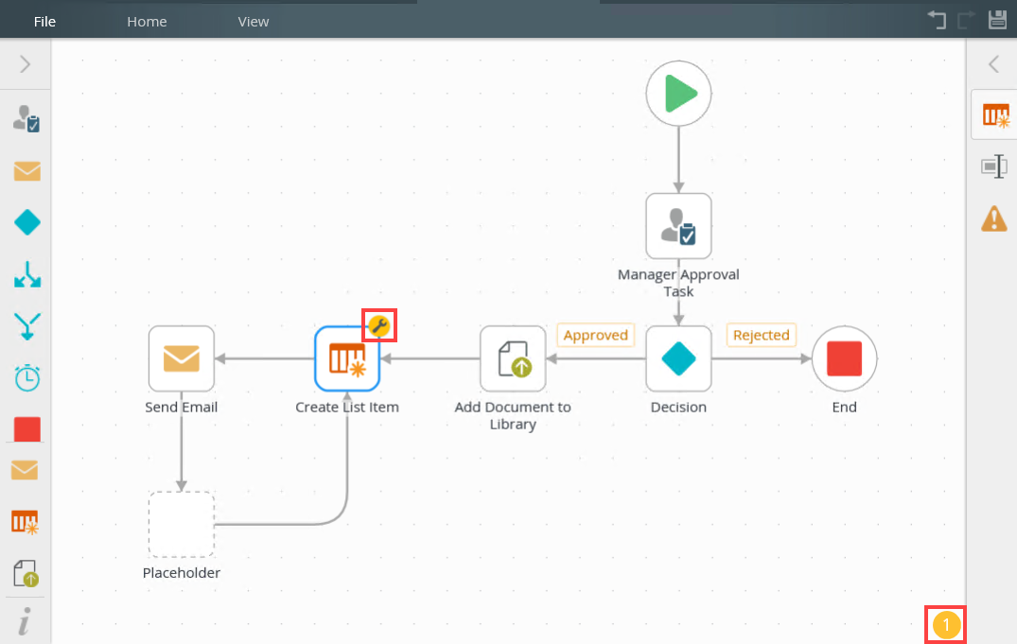This screenshot has height=644, width=1017.
Task: Undo the last action
Action: [x=936, y=20]
